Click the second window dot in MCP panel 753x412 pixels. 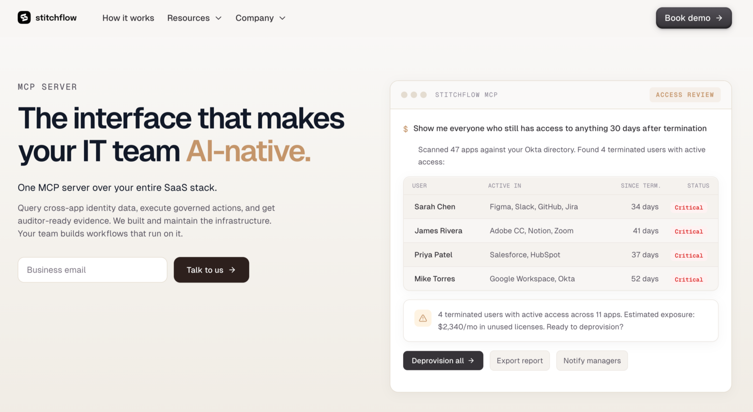[414, 95]
